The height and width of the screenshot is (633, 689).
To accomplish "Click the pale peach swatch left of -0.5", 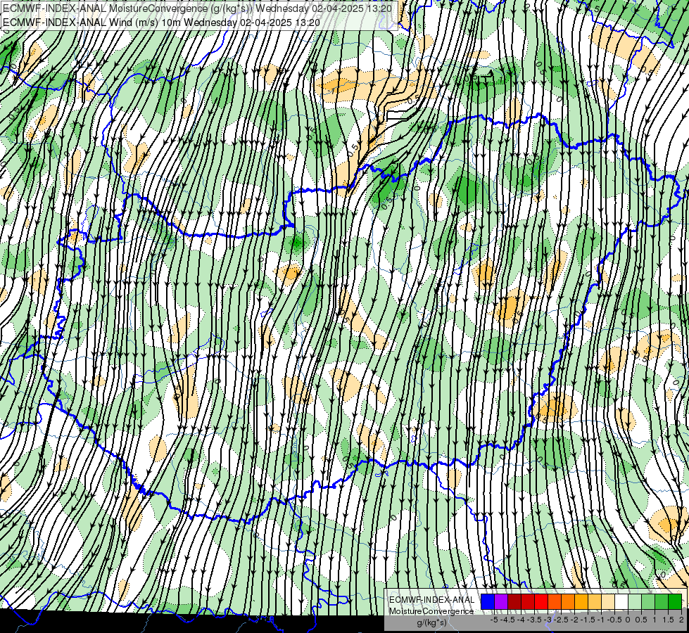I will tap(608, 601).
